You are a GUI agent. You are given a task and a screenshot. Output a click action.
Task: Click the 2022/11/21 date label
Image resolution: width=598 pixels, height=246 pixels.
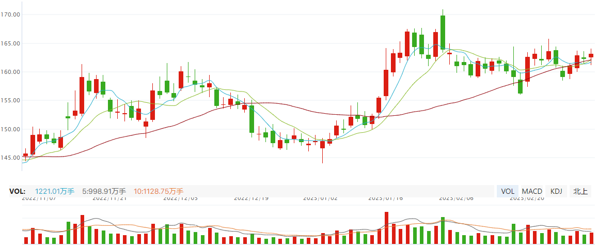[x=109, y=198]
